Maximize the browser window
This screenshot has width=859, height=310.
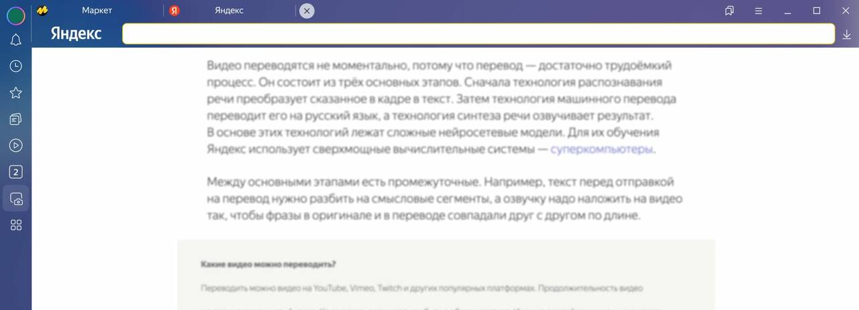817,11
